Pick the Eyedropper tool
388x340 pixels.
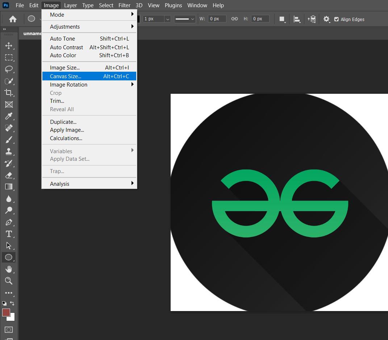[x=9, y=116]
